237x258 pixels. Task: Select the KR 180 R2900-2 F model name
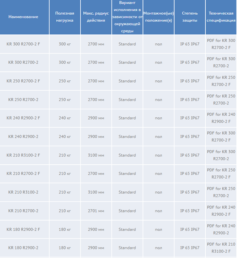click(23, 229)
